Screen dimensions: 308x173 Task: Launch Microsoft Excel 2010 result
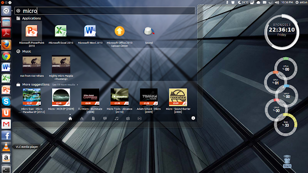[61, 31]
